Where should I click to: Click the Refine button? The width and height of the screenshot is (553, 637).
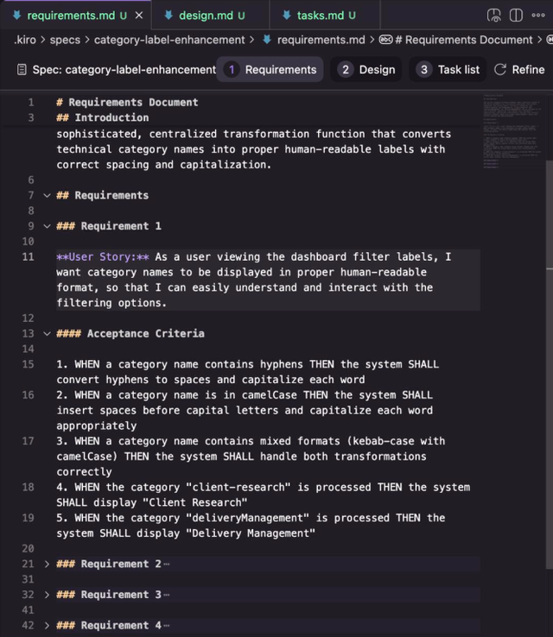519,70
